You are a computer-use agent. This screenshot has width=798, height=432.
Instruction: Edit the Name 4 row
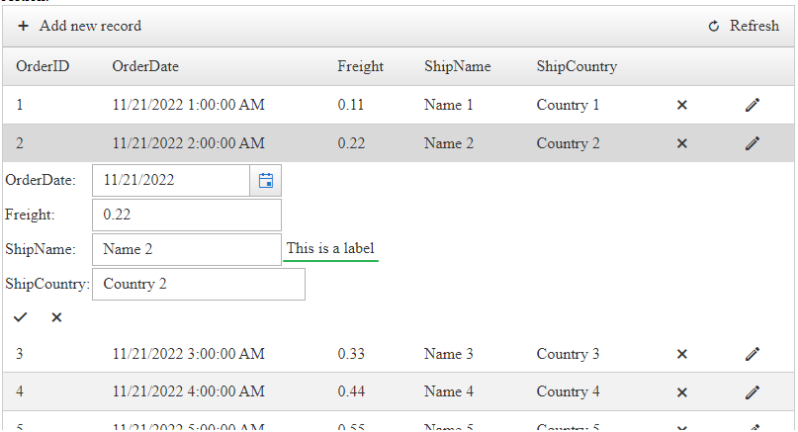pyautogui.click(x=753, y=391)
